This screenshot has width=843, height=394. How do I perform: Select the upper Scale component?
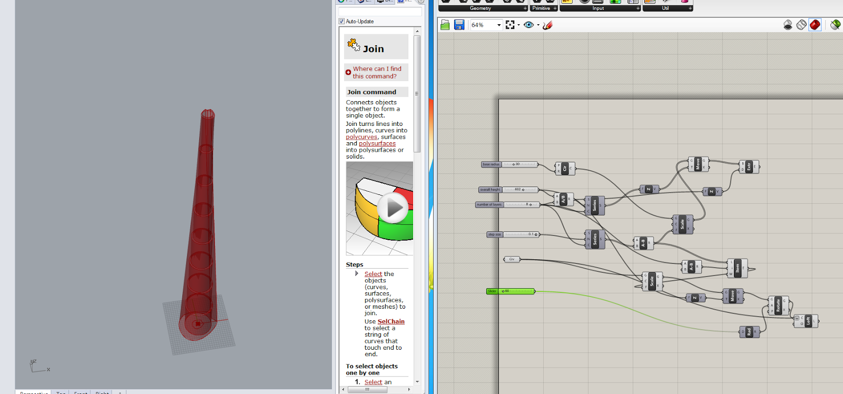(683, 224)
